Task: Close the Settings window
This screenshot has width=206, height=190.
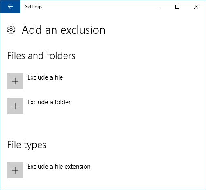Action: 196,7
